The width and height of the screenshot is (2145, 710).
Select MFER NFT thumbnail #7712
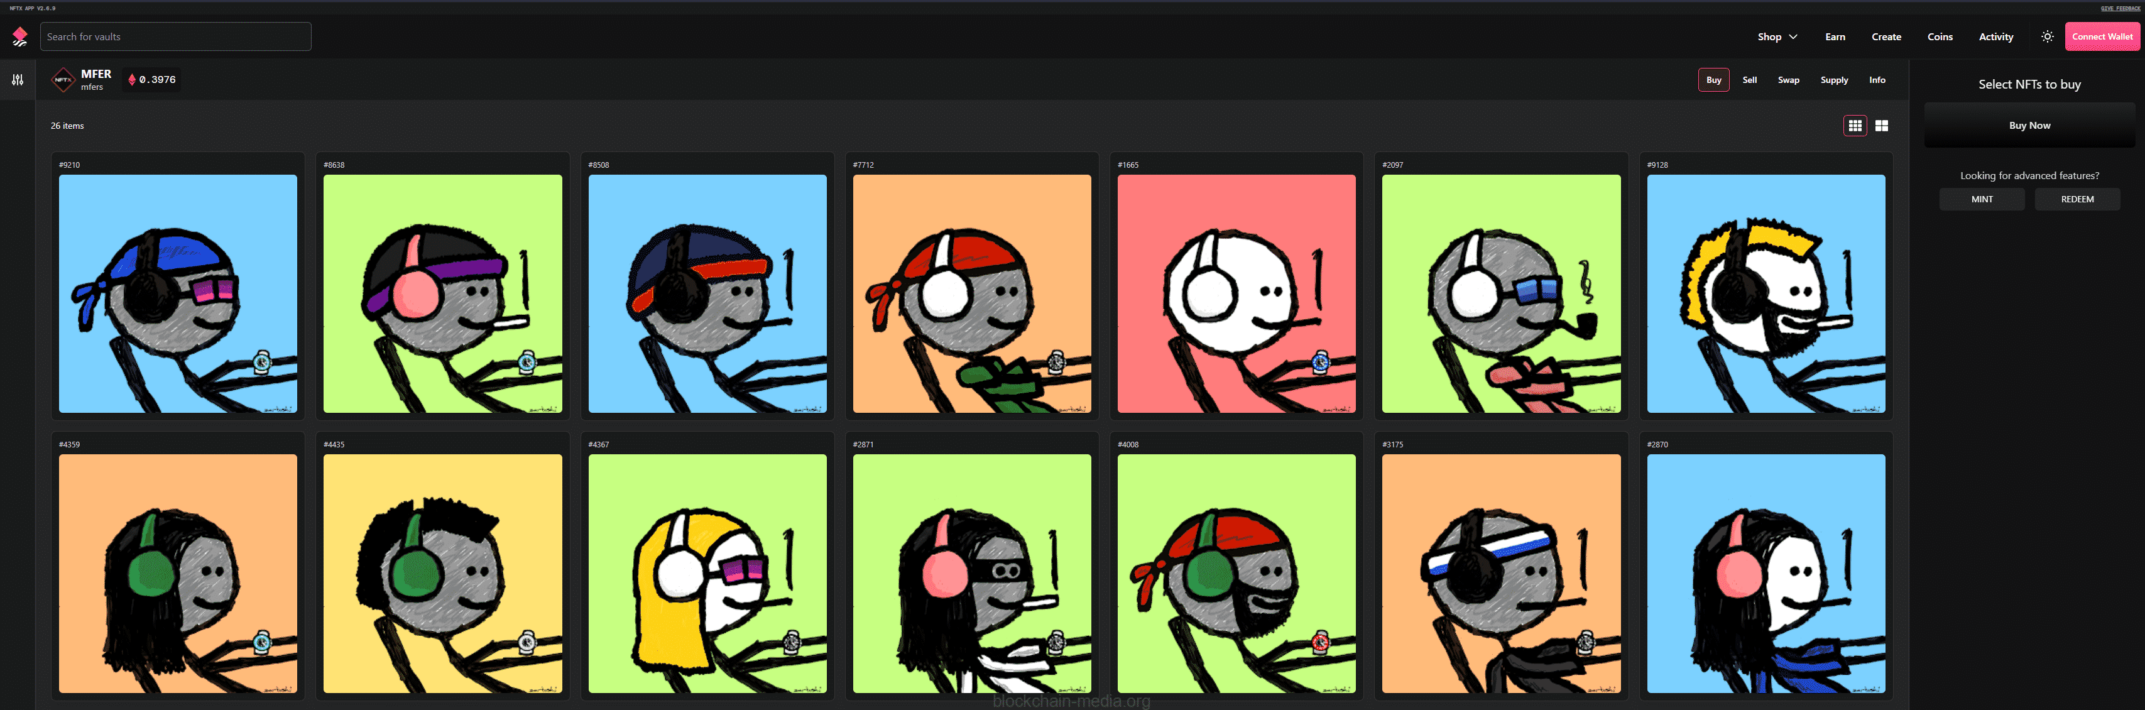[973, 295]
